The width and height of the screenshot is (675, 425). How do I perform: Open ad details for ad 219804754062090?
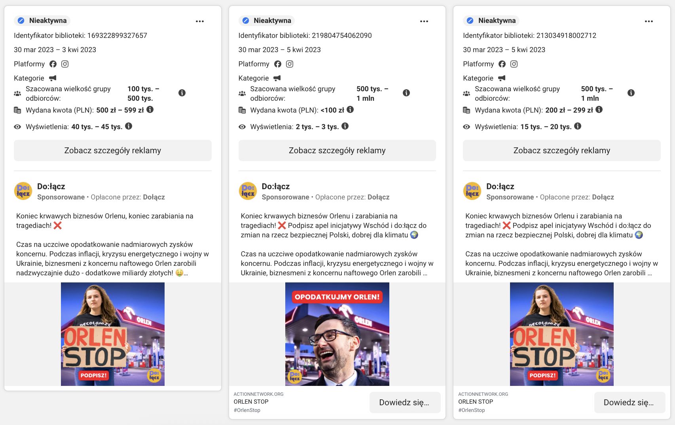(337, 150)
